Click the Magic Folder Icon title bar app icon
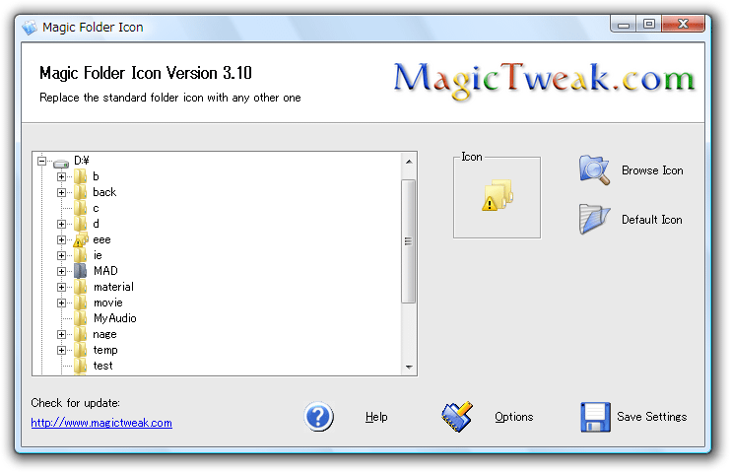 30,27
